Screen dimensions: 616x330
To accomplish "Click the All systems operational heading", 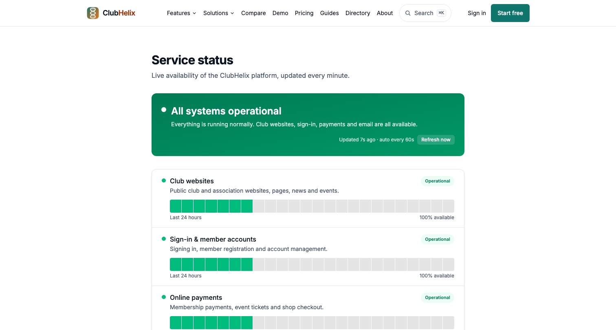I will (226, 111).
